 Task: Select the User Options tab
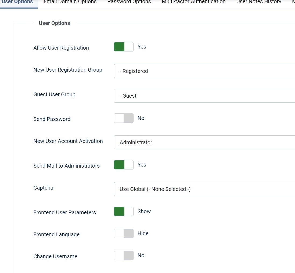tap(17, 2)
